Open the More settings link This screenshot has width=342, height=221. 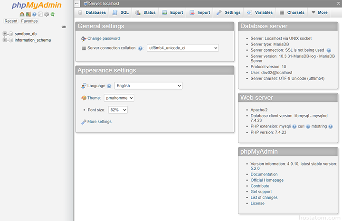(x=99, y=122)
